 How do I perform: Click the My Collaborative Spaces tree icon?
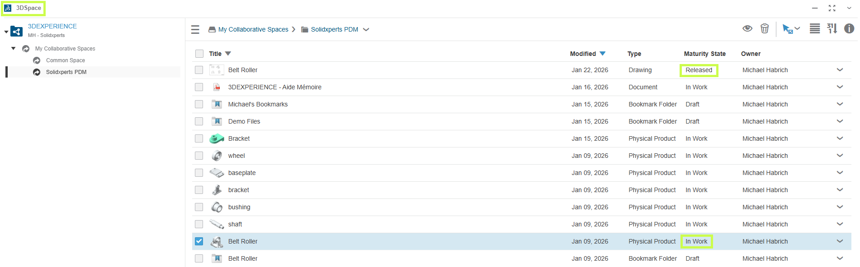(x=26, y=49)
